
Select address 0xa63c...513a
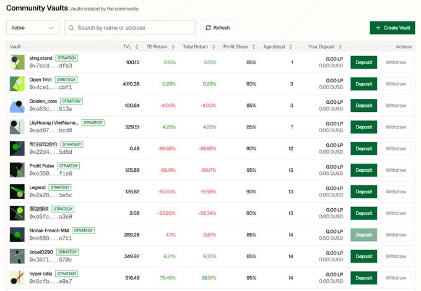click(51, 109)
